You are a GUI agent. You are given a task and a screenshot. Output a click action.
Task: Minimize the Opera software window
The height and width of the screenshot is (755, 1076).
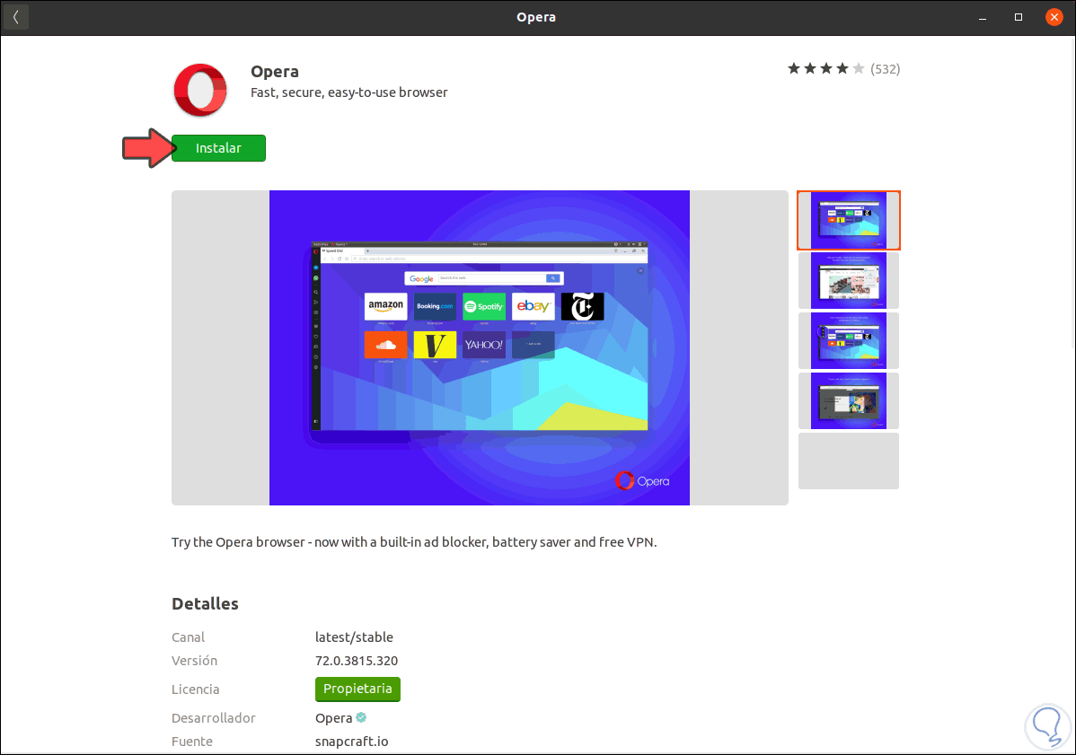(x=983, y=17)
